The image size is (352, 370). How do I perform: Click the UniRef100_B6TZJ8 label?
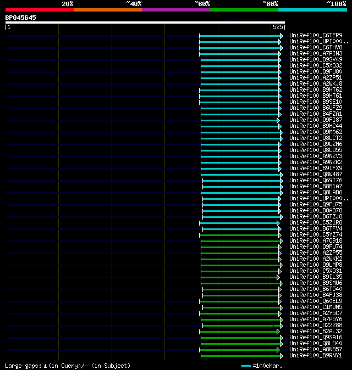[x=316, y=217]
